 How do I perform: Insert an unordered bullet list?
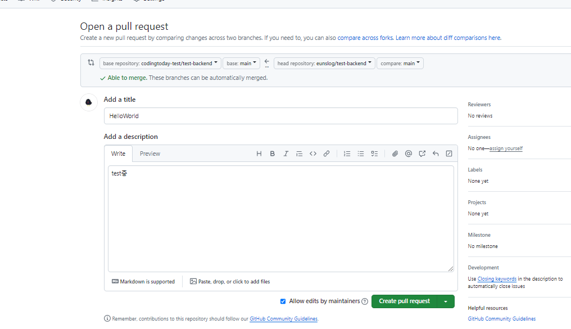pos(360,154)
